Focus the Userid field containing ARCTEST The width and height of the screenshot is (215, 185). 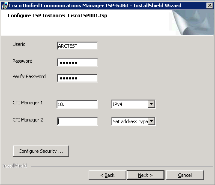click(78, 46)
